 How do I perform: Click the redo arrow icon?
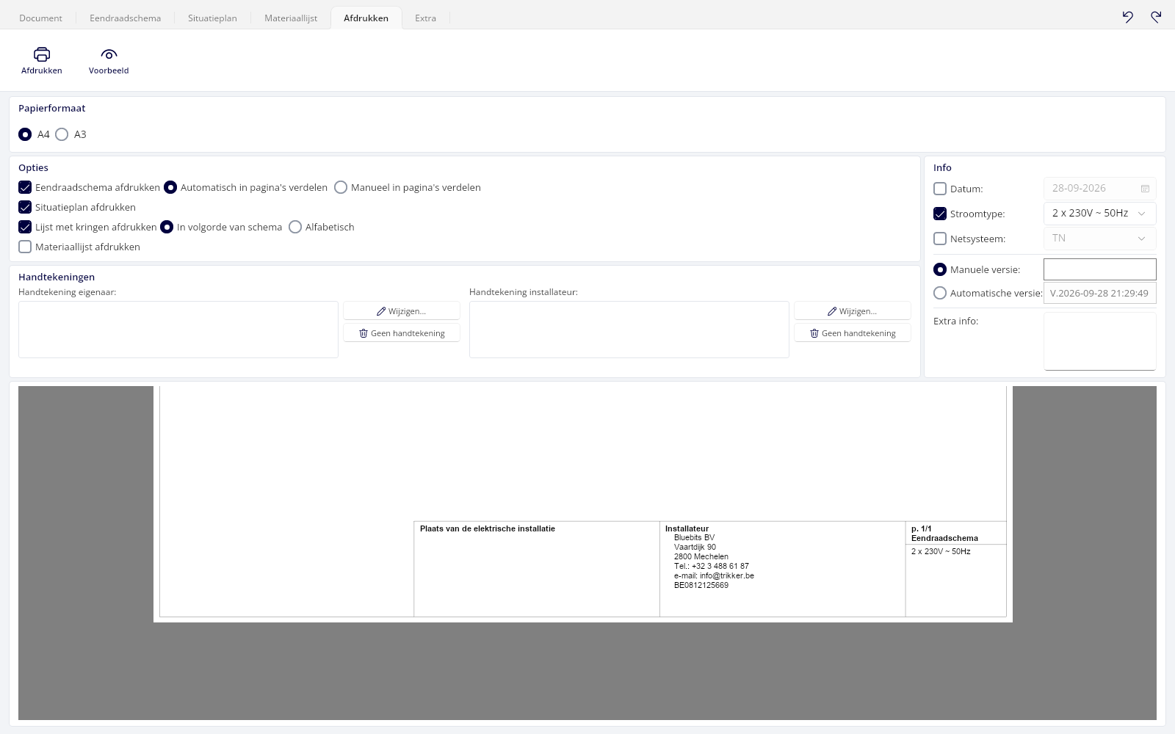(x=1156, y=17)
